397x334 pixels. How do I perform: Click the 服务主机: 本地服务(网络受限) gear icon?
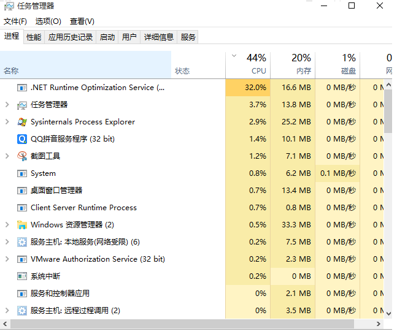(x=22, y=242)
